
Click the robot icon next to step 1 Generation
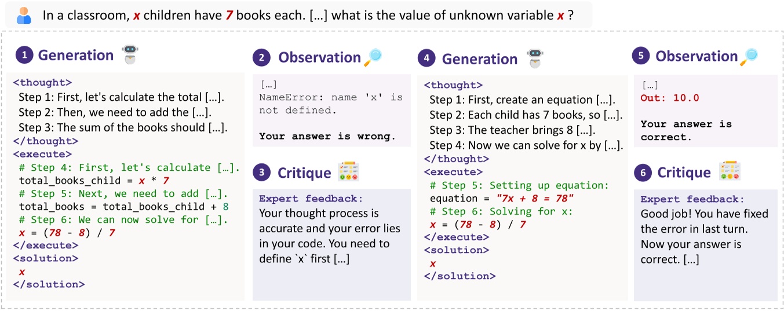130,55
